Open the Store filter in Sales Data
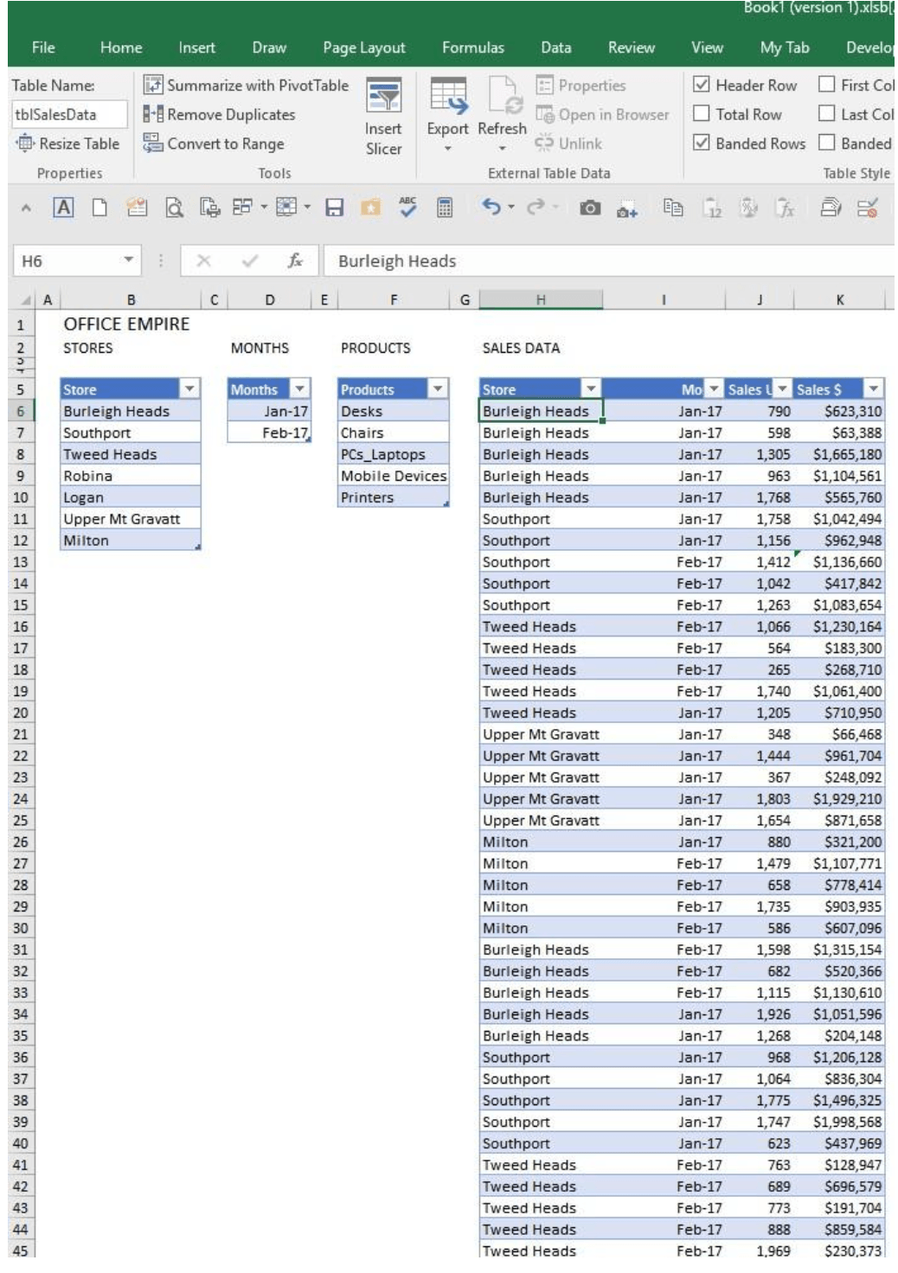The height and width of the screenshot is (1273, 898). tap(591, 389)
